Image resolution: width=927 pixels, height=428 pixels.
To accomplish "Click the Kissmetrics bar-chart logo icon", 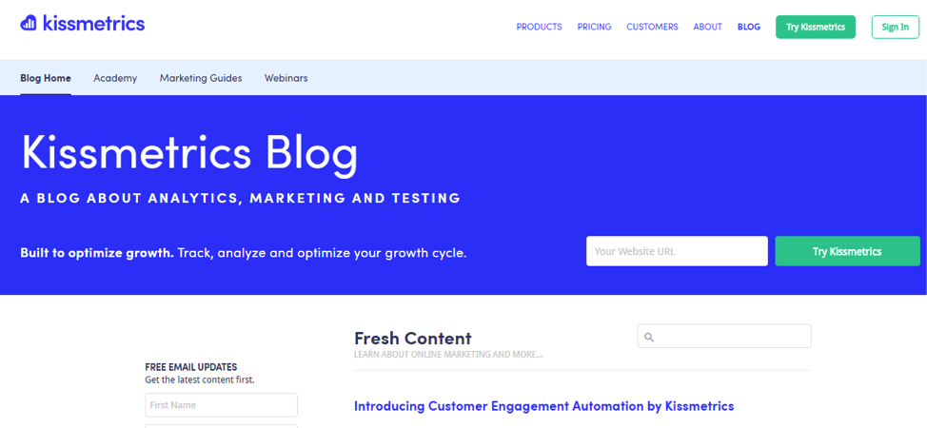I will pyautogui.click(x=29, y=23).
